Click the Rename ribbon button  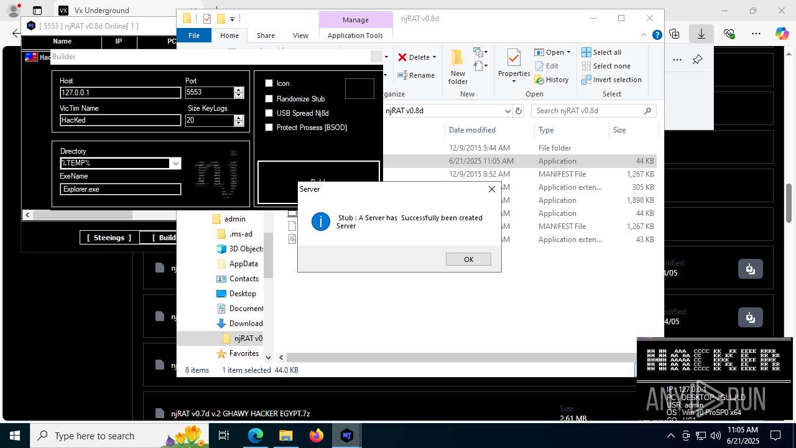click(x=416, y=75)
